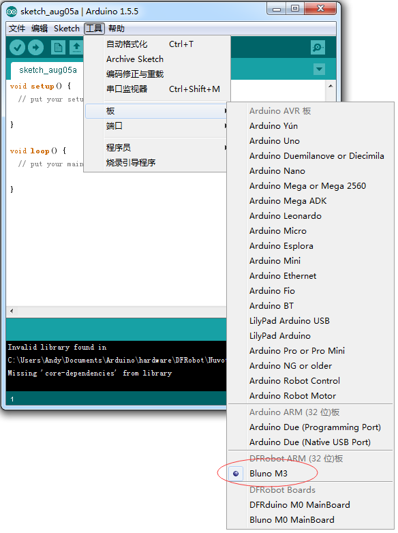The image size is (398, 533).
Task: Select Arduino Yún board
Action: (x=311, y=126)
